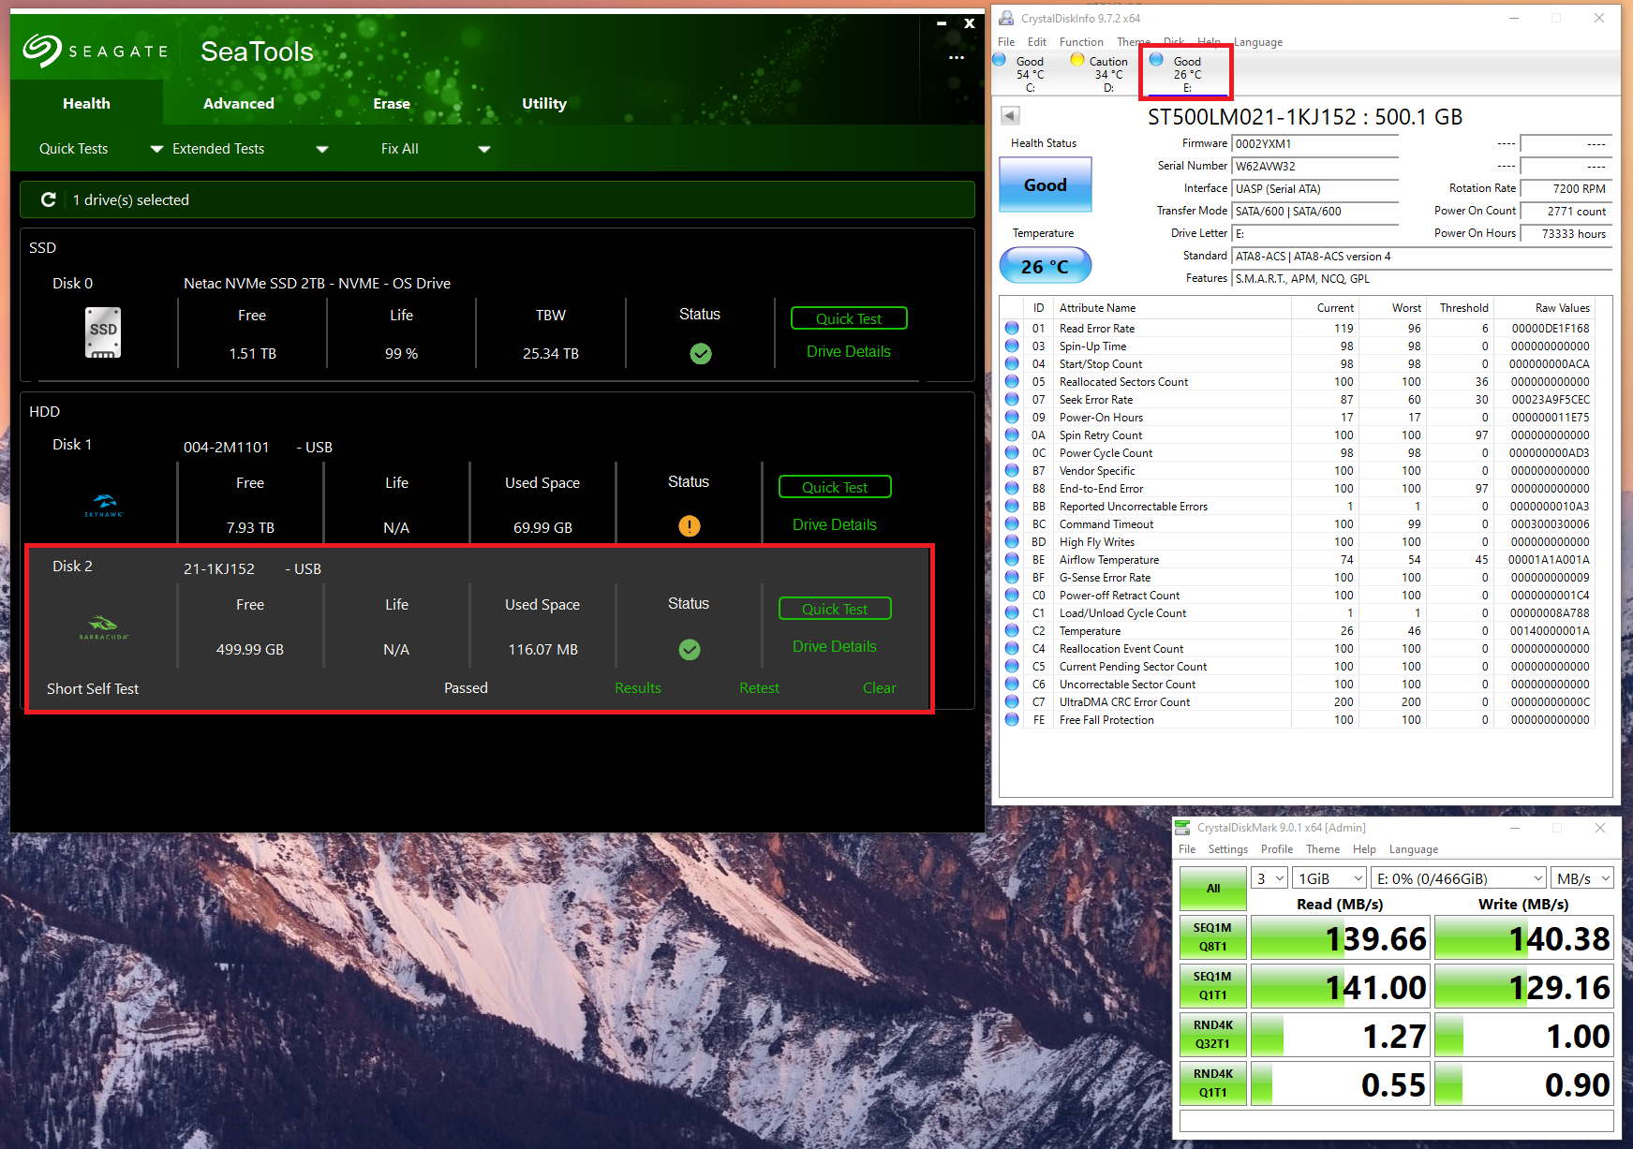The height and width of the screenshot is (1149, 1633).
Task: Click the status orb for Read Error Rate
Action: pyautogui.click(x=1012, y=328)
